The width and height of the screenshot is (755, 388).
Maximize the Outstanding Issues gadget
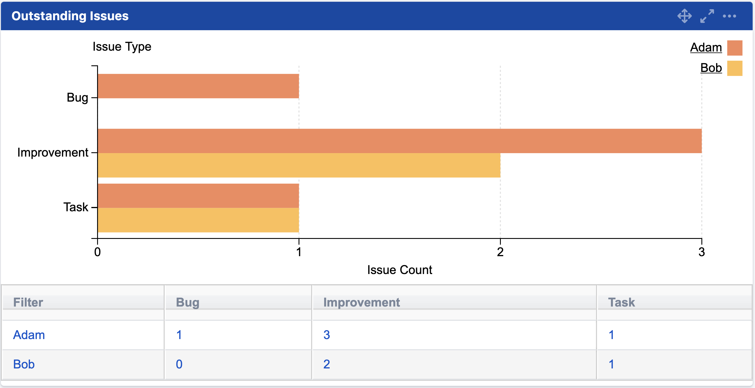point(707,16)
